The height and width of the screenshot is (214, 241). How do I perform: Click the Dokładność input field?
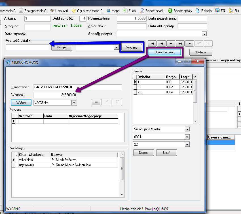click(83, 18)
